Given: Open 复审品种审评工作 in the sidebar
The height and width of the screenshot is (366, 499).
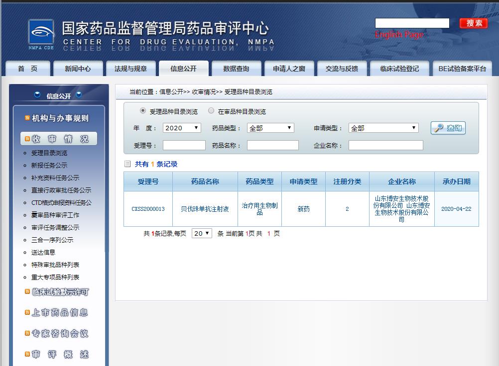Looking at the screenshot, I should tap(55, 215).
